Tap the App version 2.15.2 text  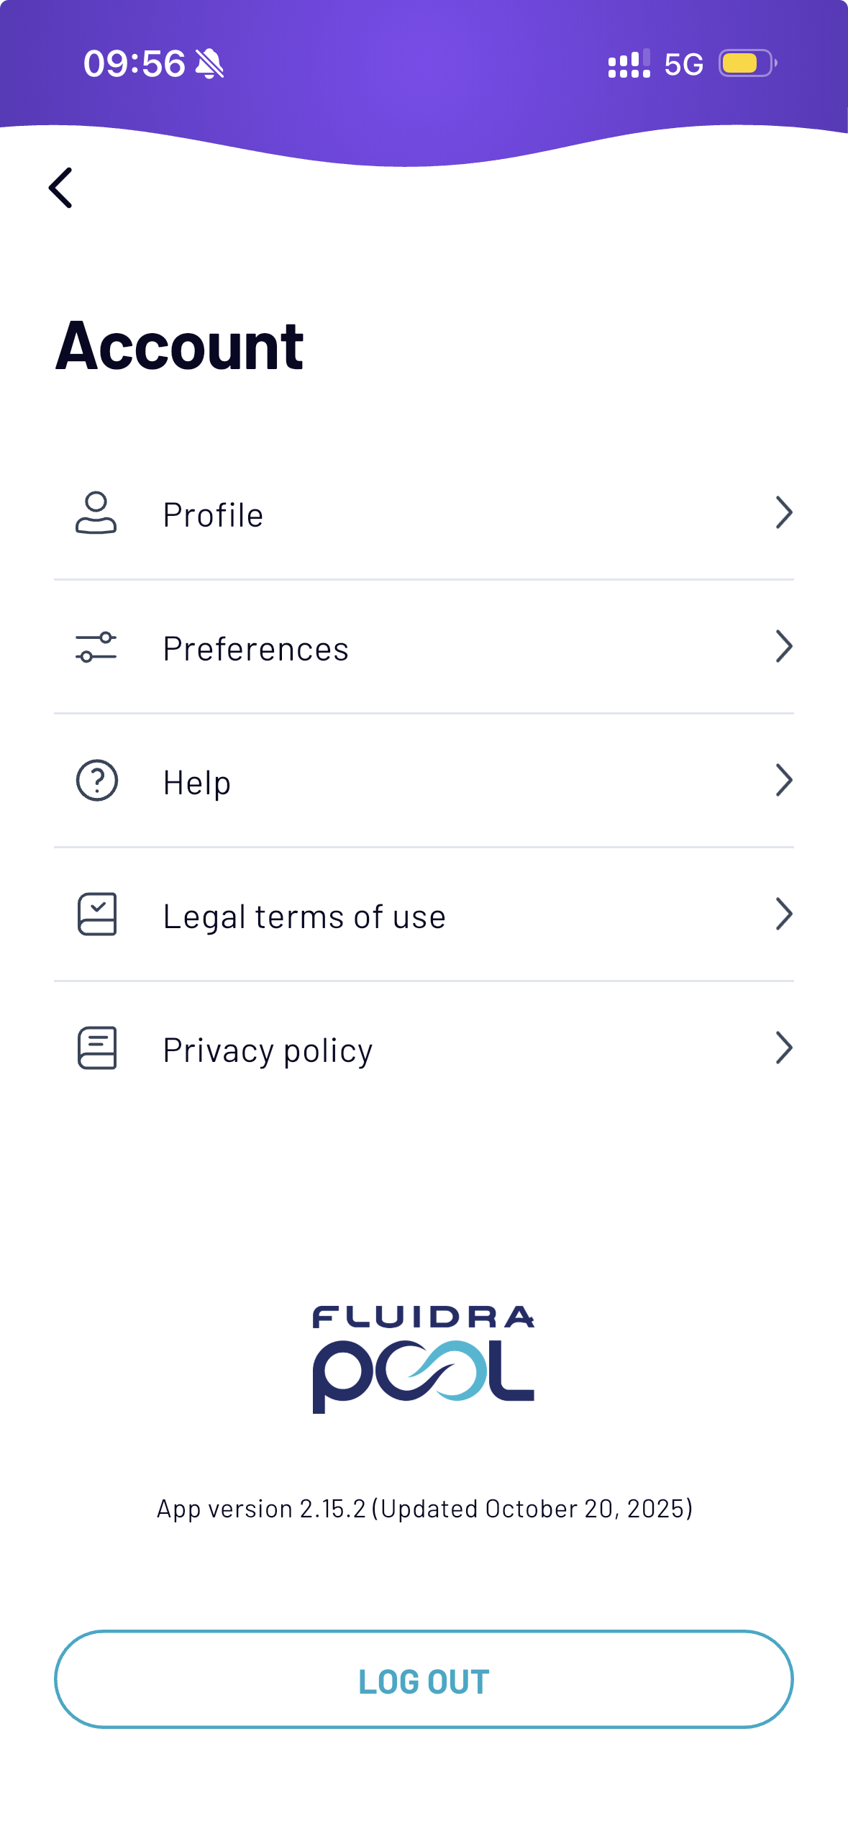coord(424,1509)
